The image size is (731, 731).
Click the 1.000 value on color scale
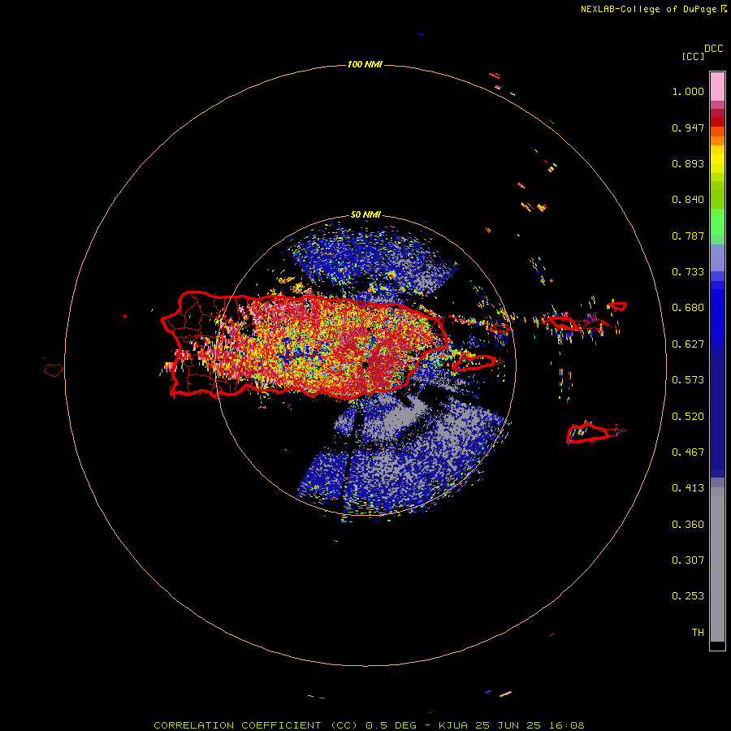[x=688, y=91]
